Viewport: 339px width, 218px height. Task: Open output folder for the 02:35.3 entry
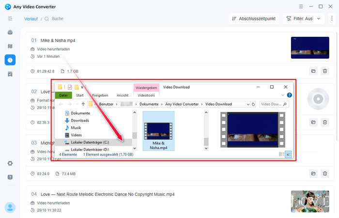pos(313,123)
